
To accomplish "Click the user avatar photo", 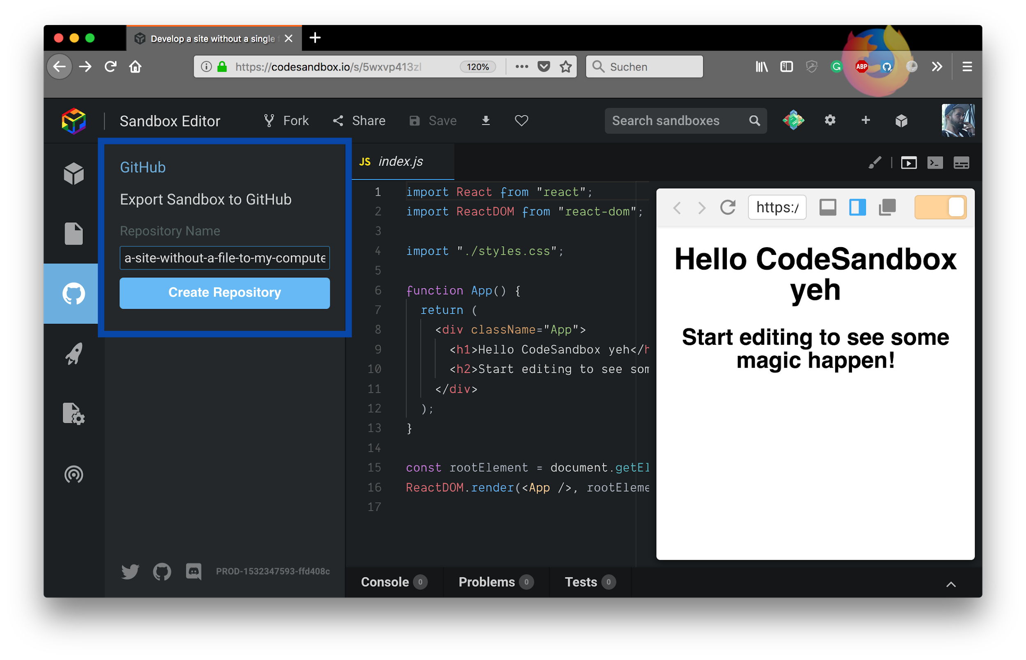I will [x=957, y=120].
